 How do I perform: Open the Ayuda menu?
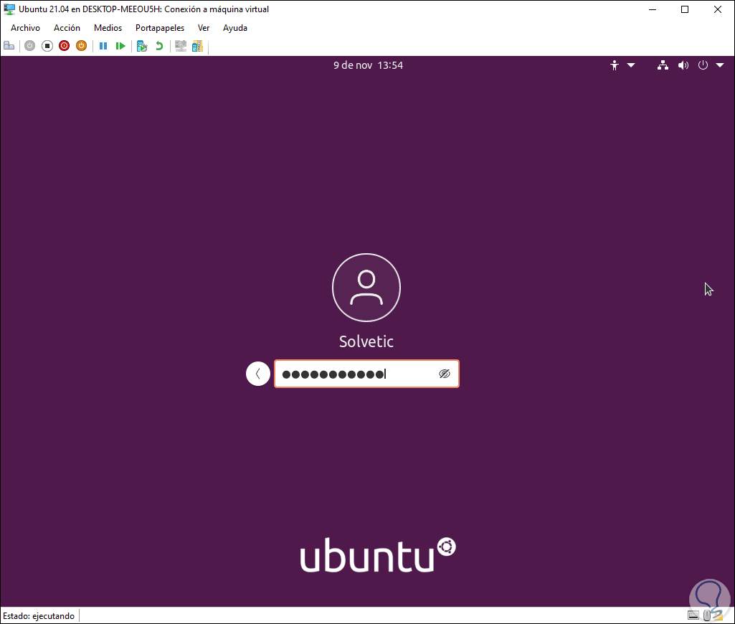click(235, 28)
